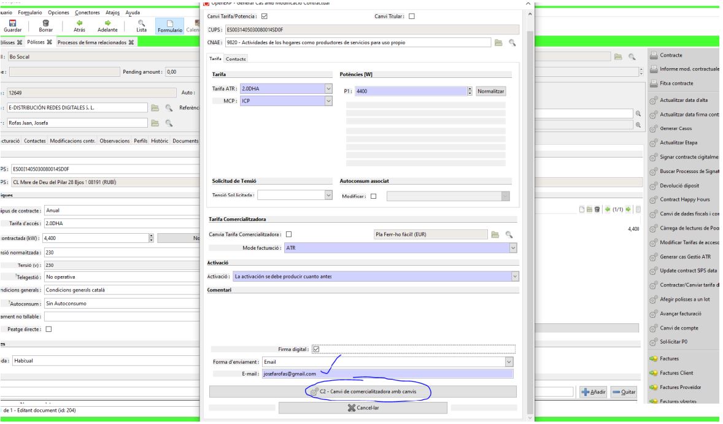Image resolution: width=723 pixels, height=424 pixels.
Task: Uncheck the Canvi Tarifa/Potencia checkbox
Action: coord(265,16)
